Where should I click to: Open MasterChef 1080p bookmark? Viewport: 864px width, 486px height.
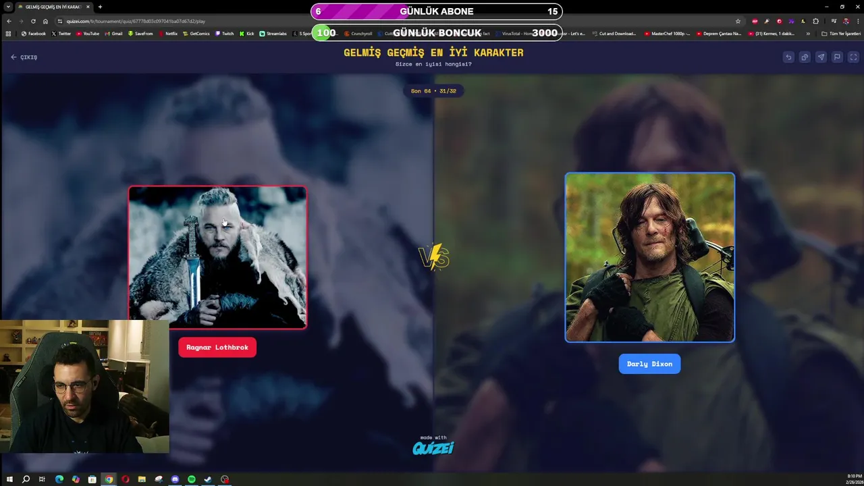(x=668, y=34)
